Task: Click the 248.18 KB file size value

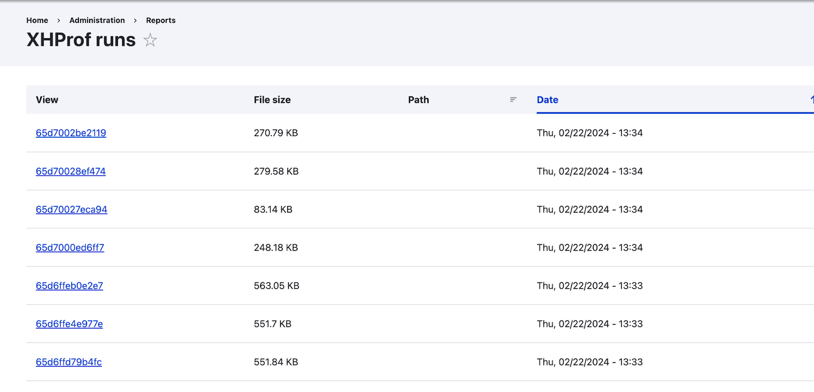Action: coord(276,248)
